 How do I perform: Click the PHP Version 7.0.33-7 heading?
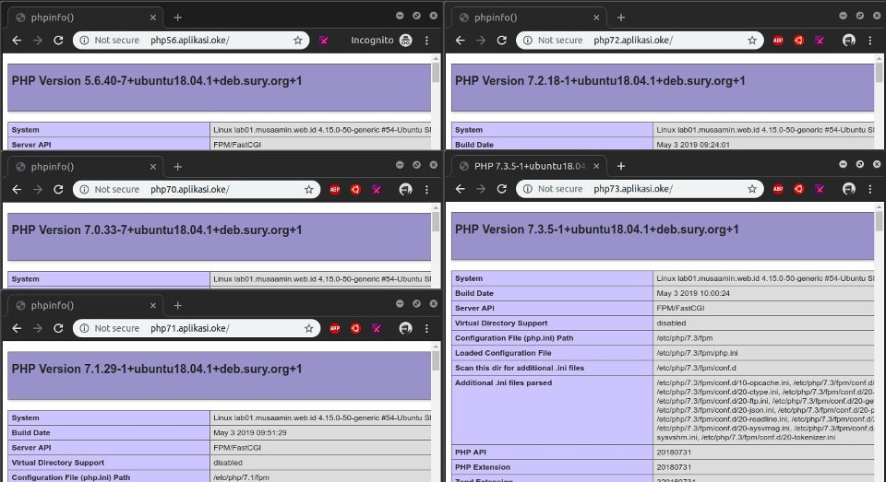[x=157, y=229]
